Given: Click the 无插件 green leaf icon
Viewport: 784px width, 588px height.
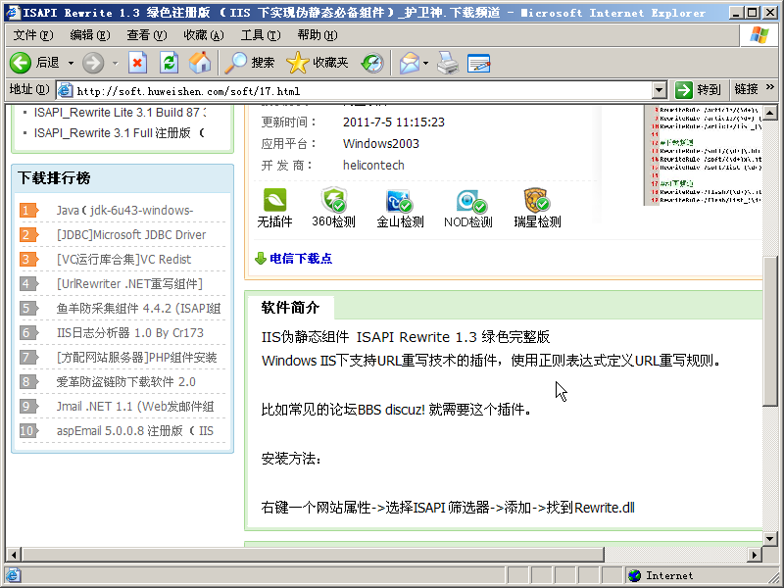Looking at the screenshot, I should [274, 200].
